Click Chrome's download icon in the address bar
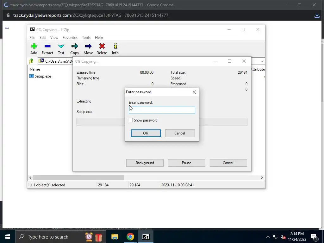 tap(317, 15)
